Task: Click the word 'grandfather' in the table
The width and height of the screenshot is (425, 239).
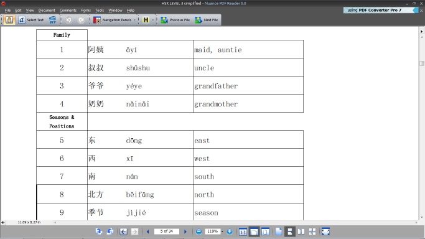Action: (x=216, y=86)
